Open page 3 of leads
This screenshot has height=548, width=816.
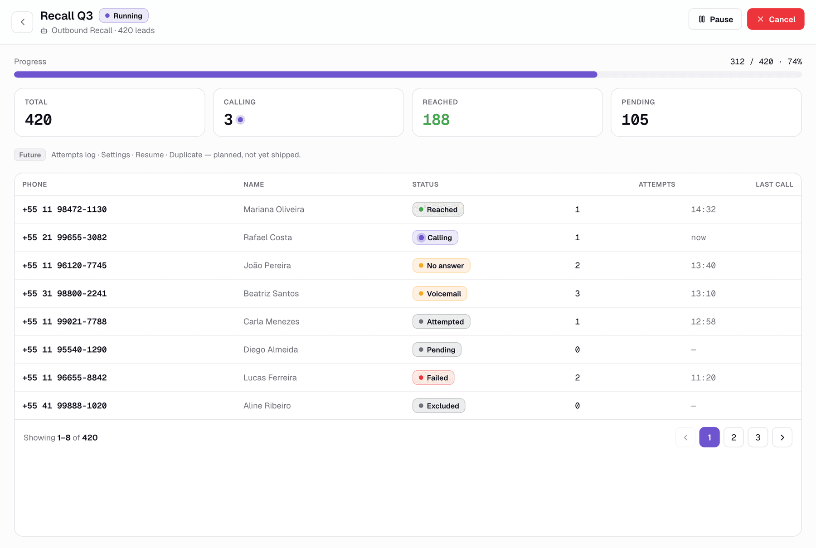click(x=758, y=437)
